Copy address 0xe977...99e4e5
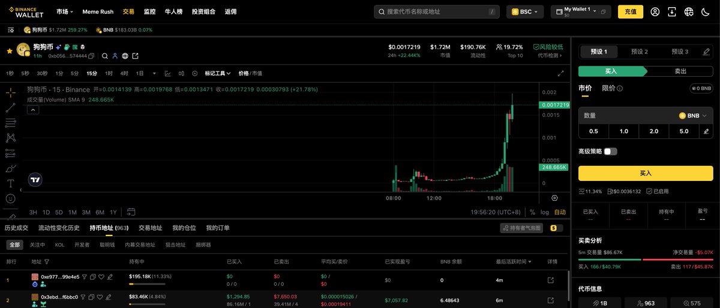Viewport: 720px width, 308px height. tap(92, 277)
